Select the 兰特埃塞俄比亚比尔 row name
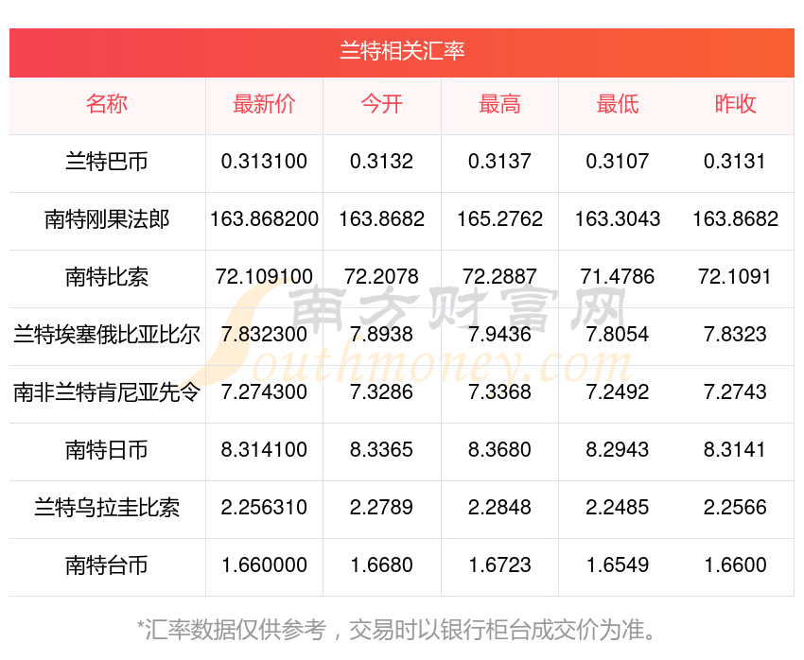 tap(107, 335)
